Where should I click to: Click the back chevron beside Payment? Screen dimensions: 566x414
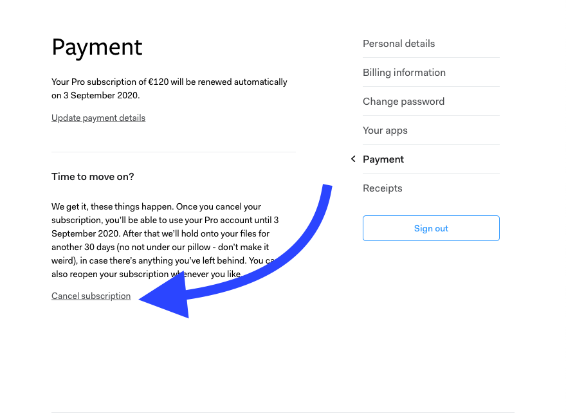[352, 159]
